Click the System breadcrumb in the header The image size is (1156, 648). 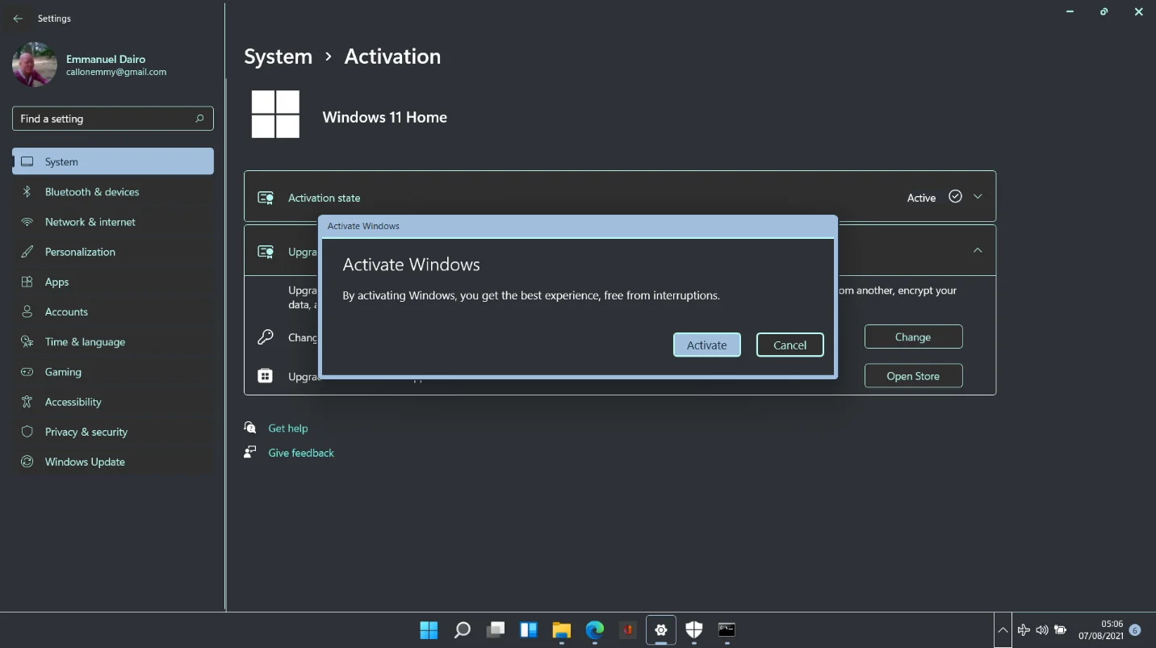coord(278,56)
